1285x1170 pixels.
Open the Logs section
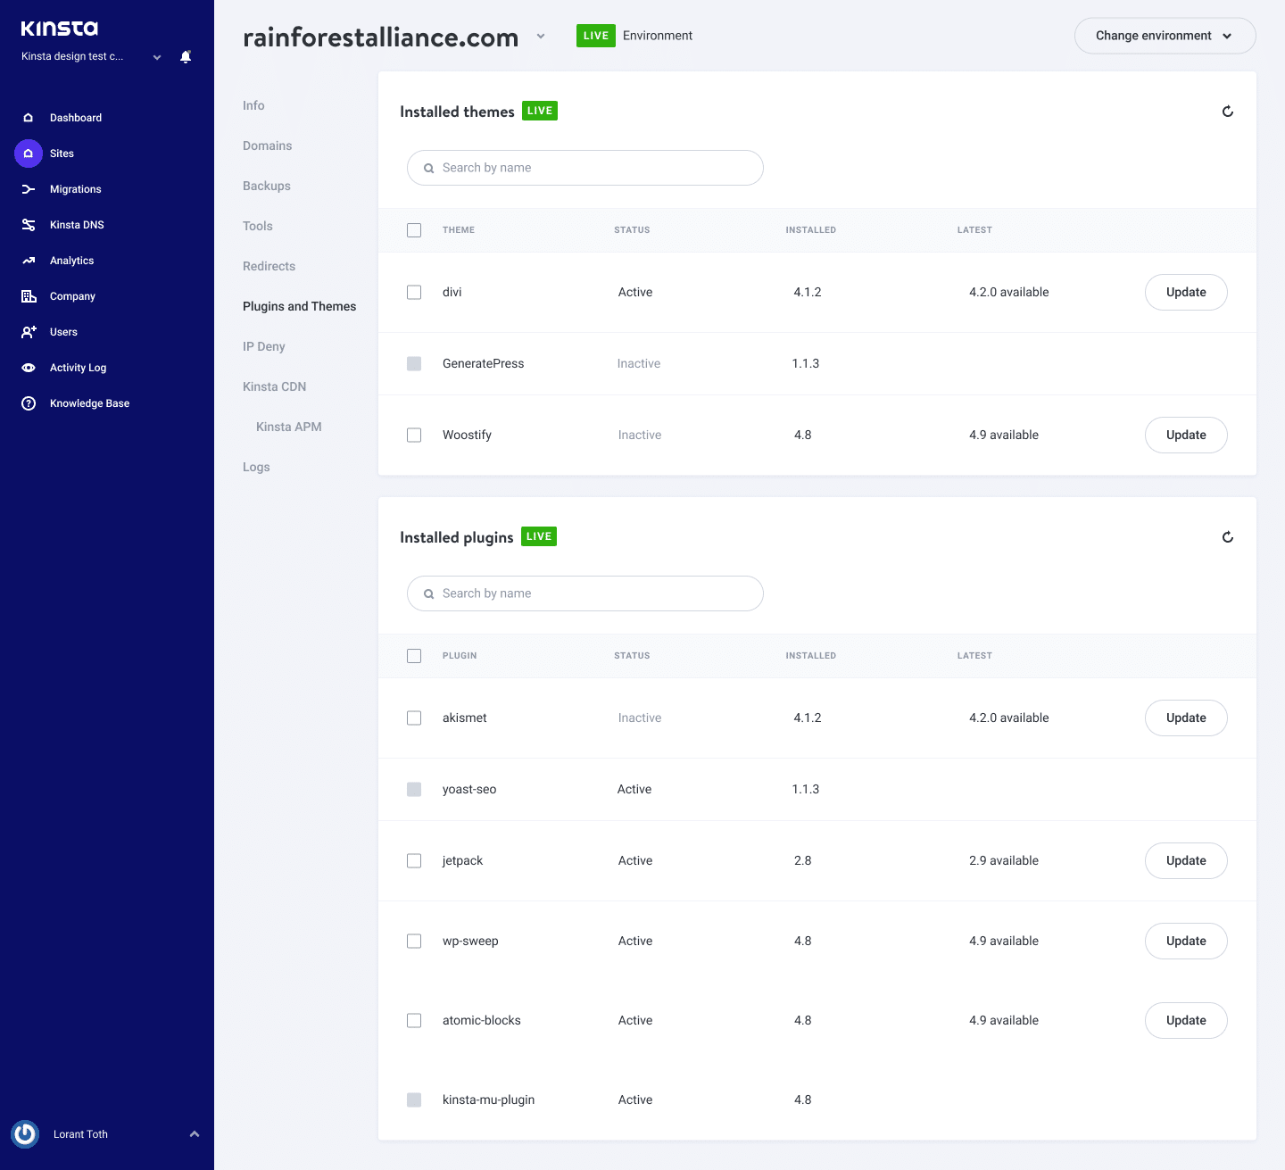click(256, 467)
